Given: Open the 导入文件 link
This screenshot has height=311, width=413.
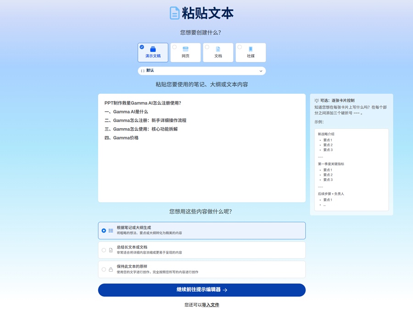Looking at the screenshot, I should [x=211, y=305].
